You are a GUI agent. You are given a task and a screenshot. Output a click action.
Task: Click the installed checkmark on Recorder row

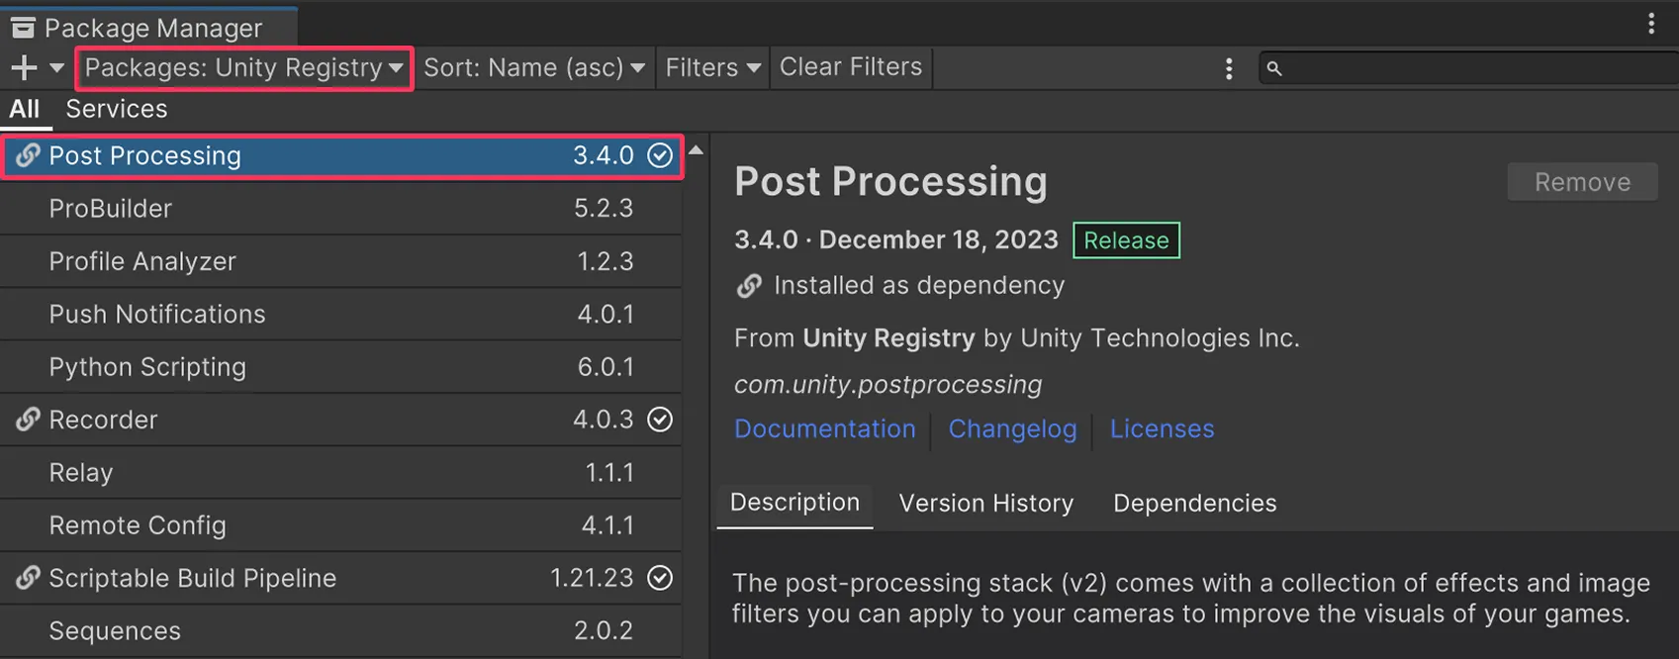pyautogui.click(x=660, y=420)
